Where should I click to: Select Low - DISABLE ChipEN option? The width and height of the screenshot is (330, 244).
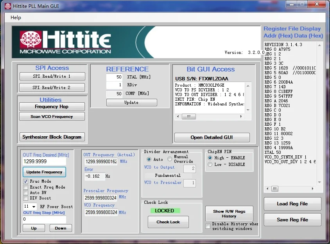(x=210, y=164)
